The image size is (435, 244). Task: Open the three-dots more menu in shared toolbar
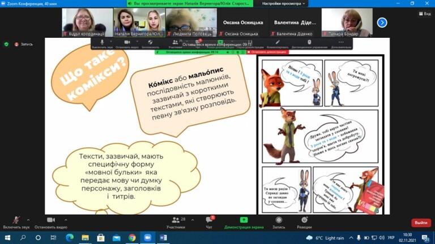pyautogui.click(x=341, y=42)
